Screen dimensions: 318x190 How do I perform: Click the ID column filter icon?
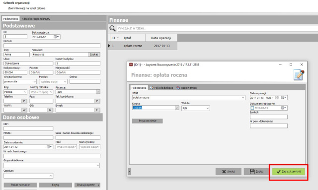(118, 38)
